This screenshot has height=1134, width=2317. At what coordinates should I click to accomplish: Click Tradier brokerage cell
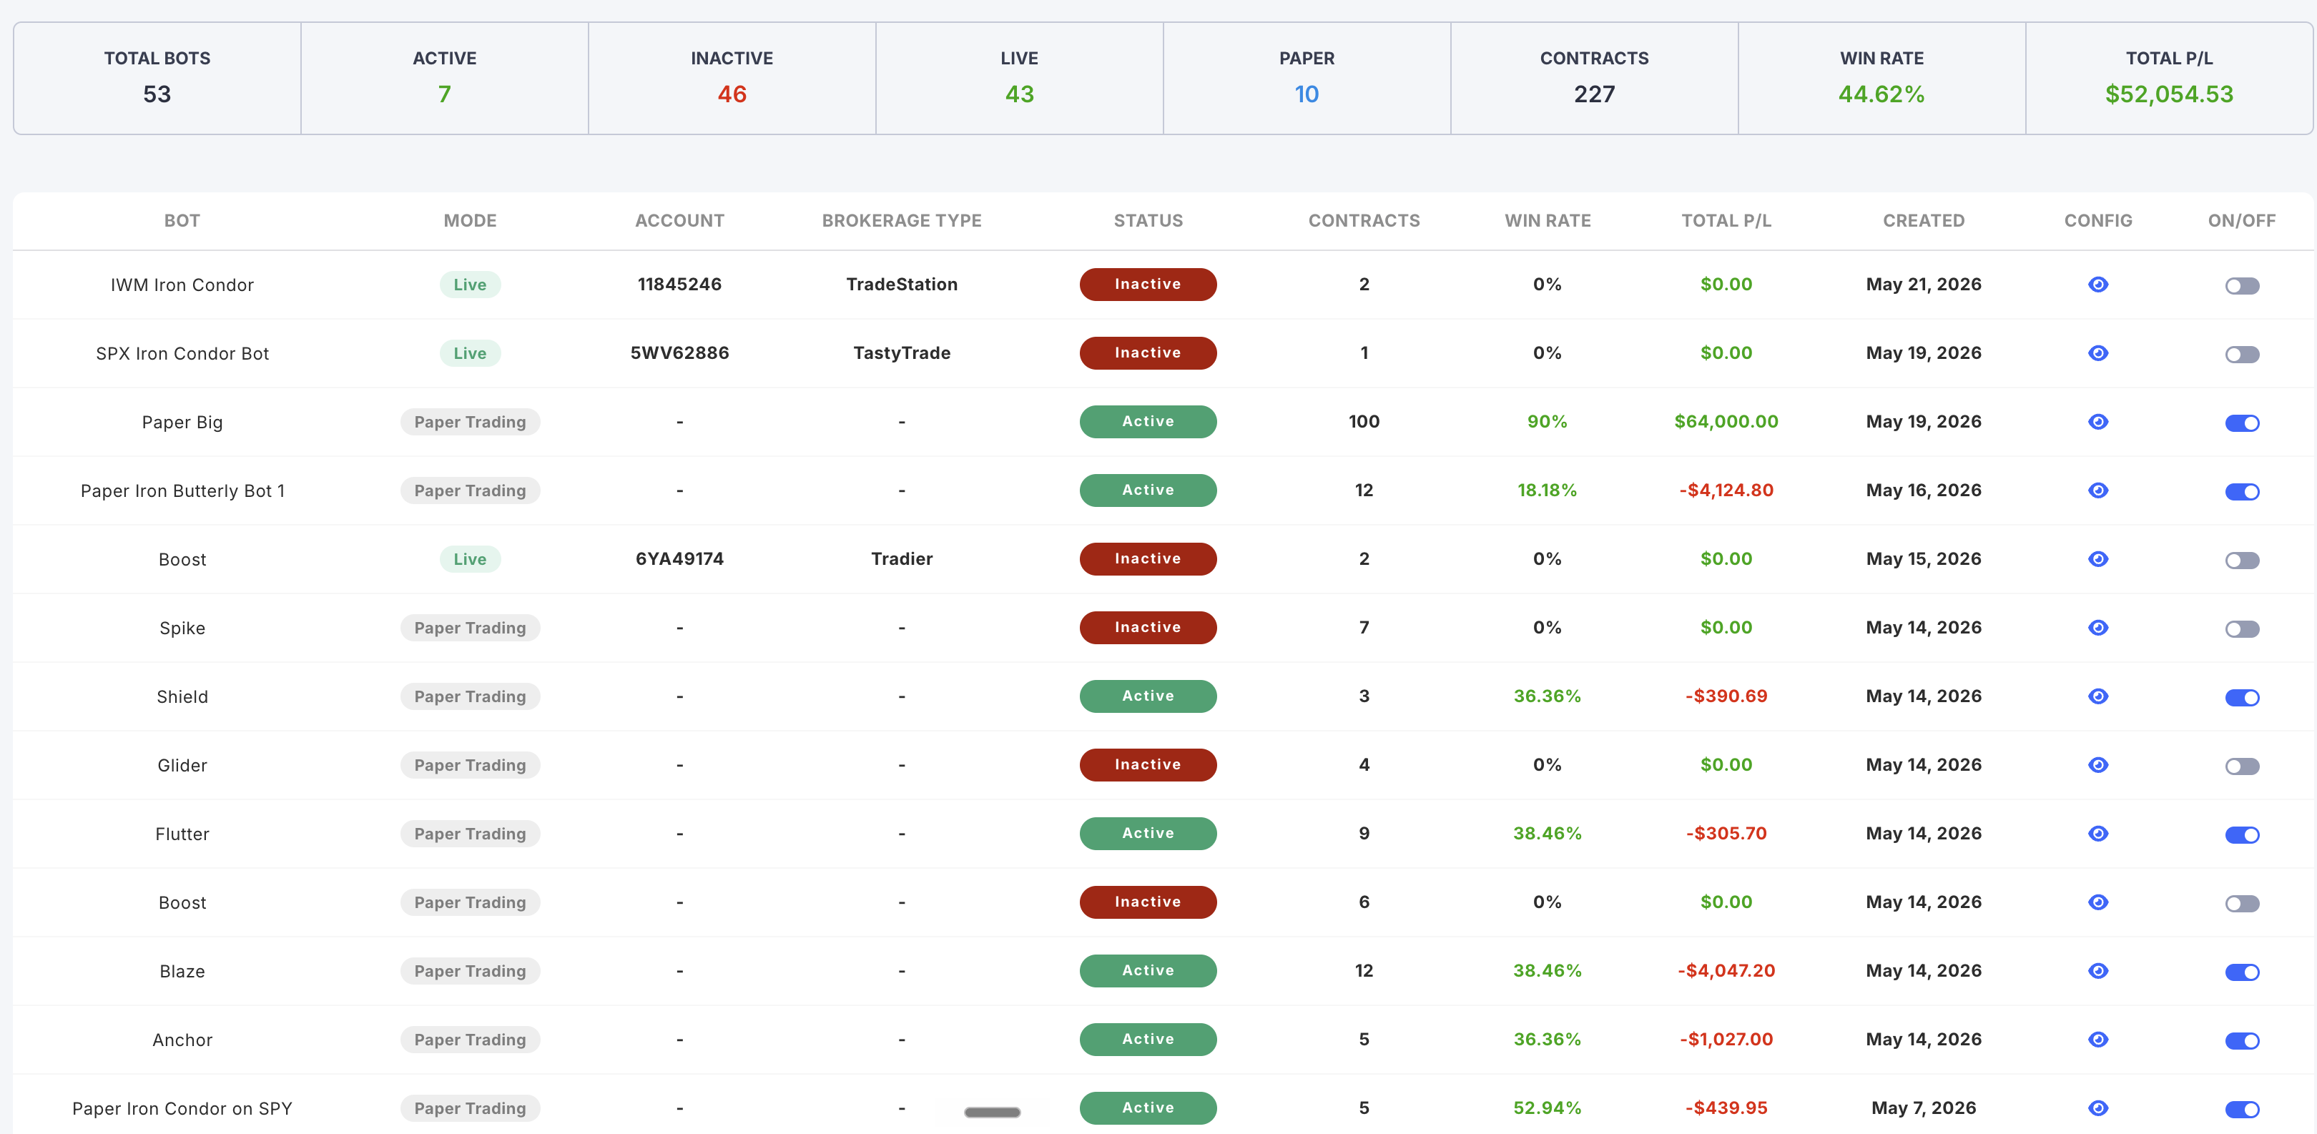[901, 558]
